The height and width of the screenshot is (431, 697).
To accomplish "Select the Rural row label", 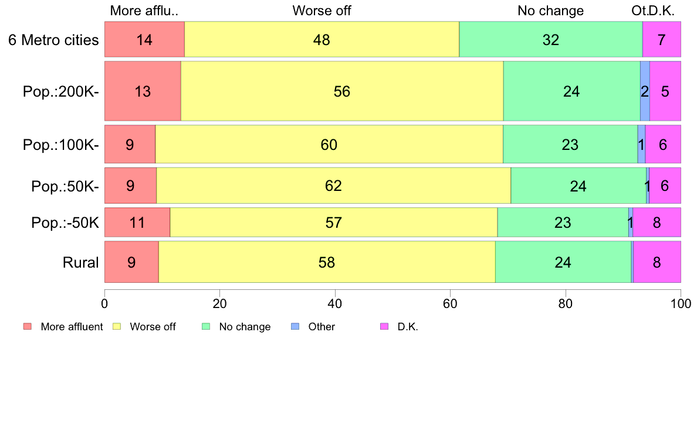I will [x=81, y=262].
